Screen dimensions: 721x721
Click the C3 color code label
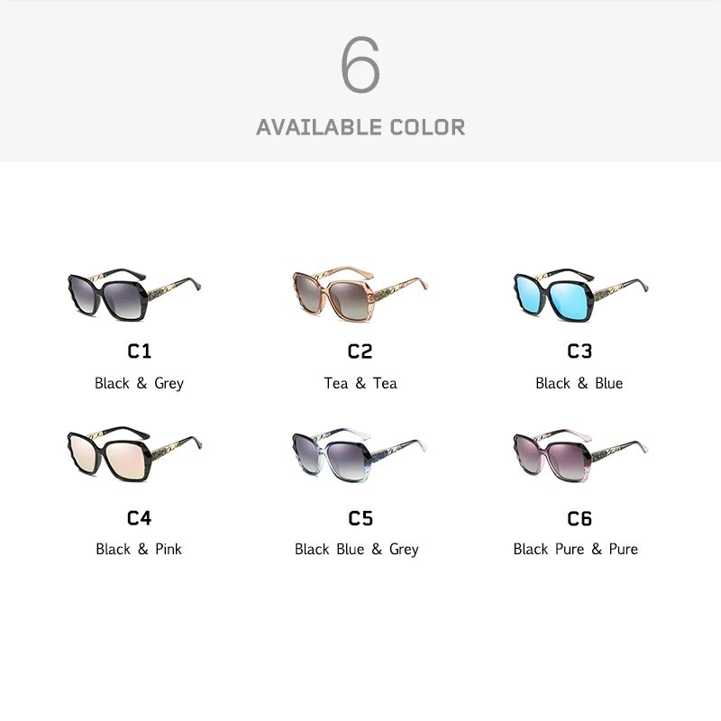click(x=580, y=351)
